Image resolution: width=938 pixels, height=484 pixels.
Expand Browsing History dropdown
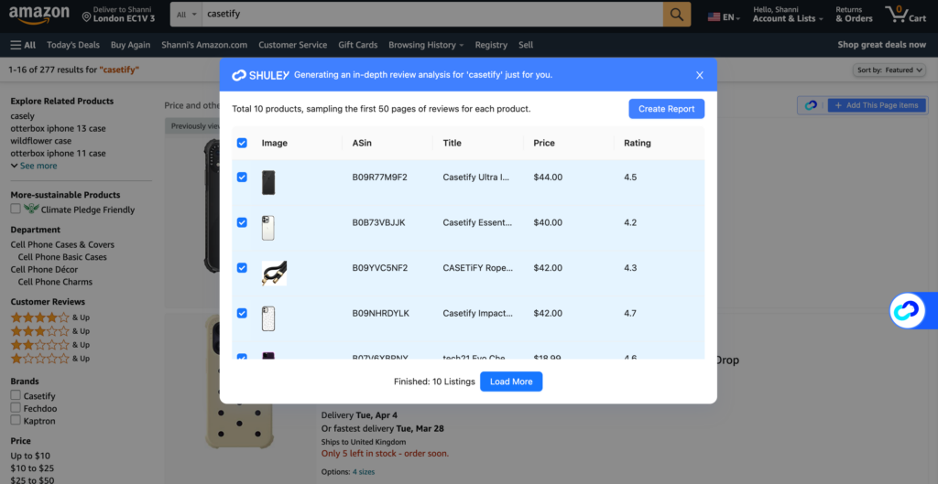pyautogui.click(x=426, y=45)
